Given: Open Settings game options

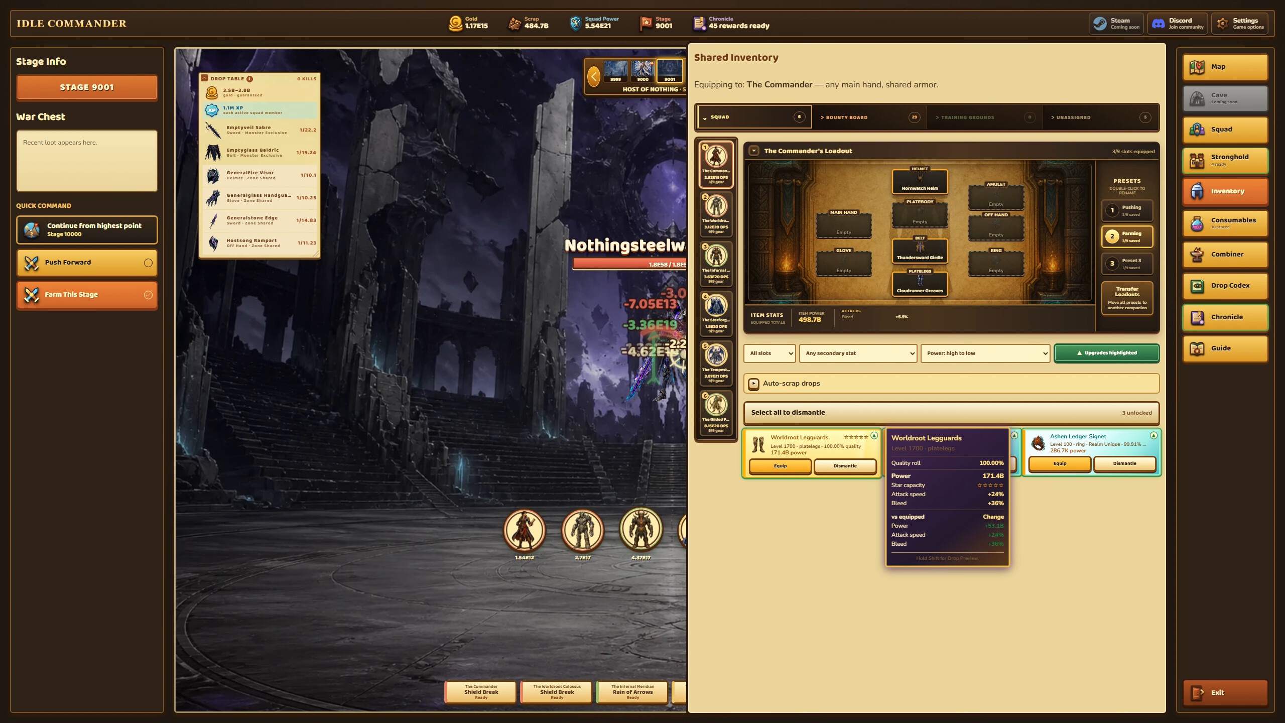Looking at the screenshot, I should pyautogui.click(x=1239, y=24).
